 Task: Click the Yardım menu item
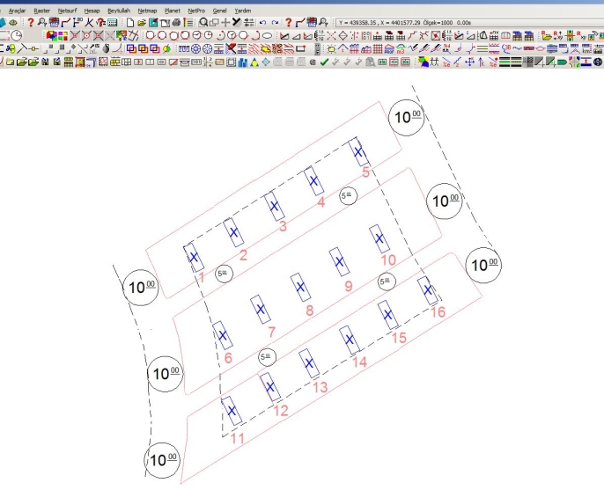tap(241, 9)
